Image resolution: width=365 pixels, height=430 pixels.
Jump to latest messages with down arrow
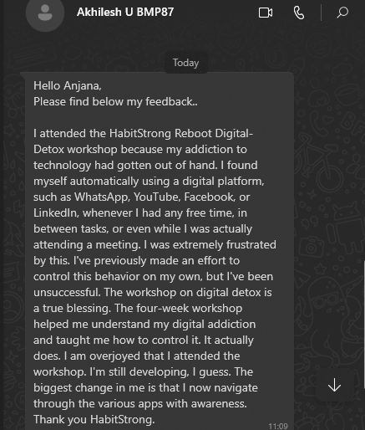(334, 386)
